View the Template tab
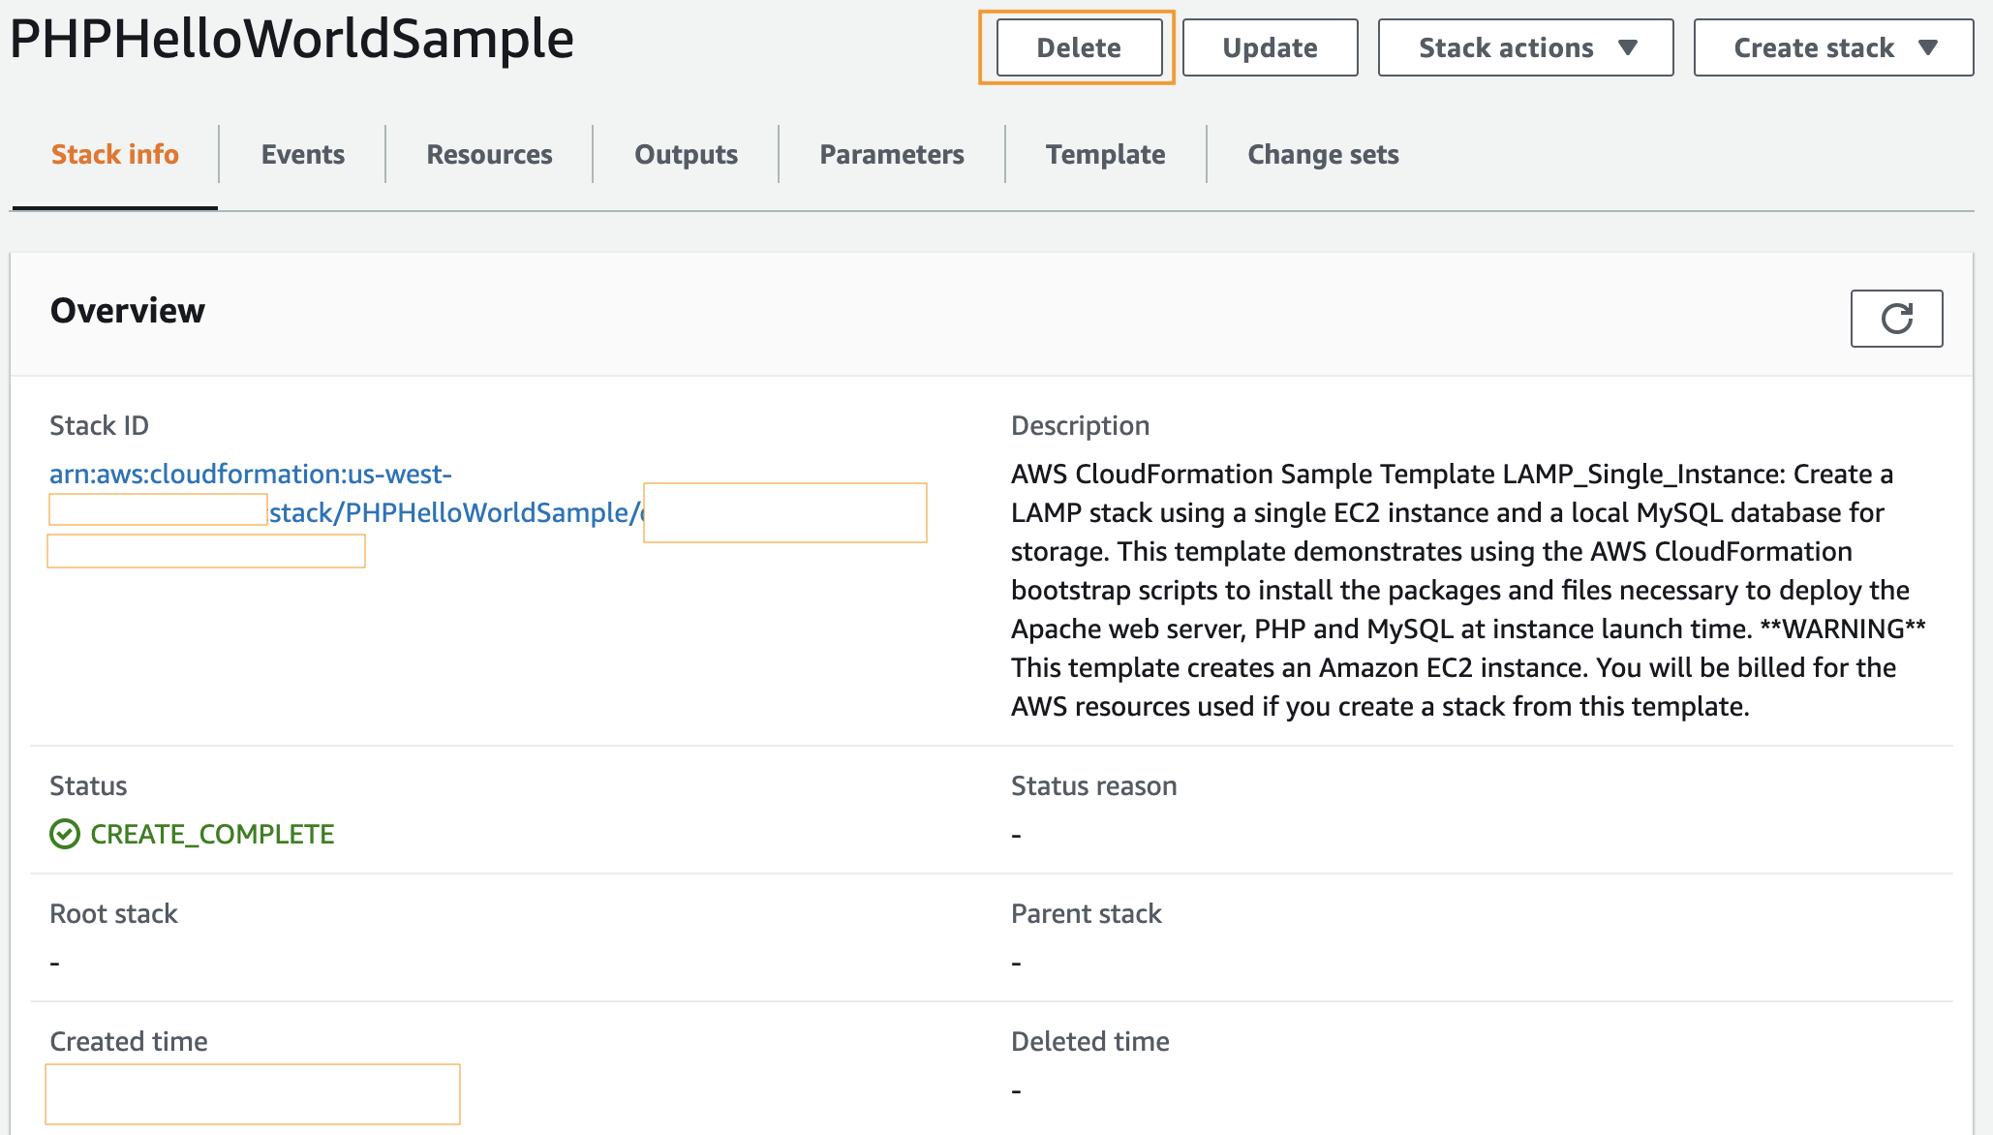Viewport: 1993px width, 1135px height. (x=1105, y=154)
